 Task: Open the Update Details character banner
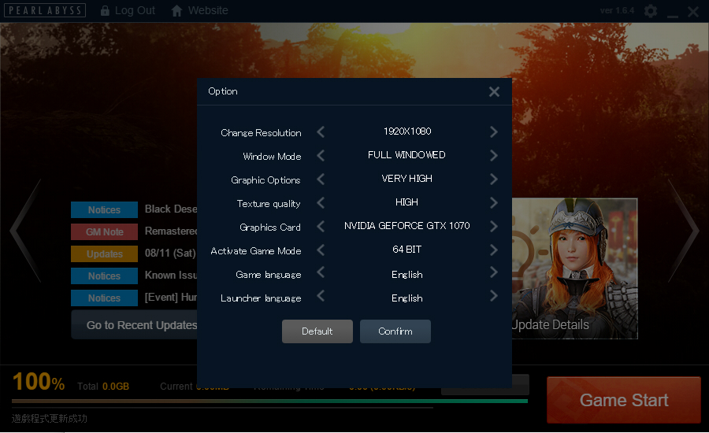tap(575, 268)
